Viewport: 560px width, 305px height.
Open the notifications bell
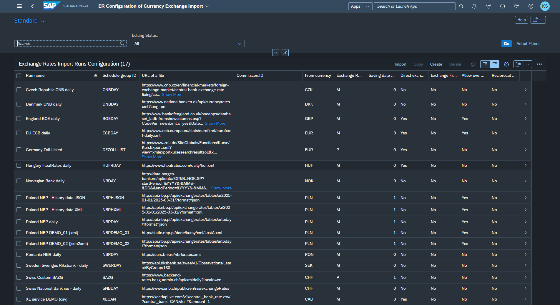(x=474, y=6)
